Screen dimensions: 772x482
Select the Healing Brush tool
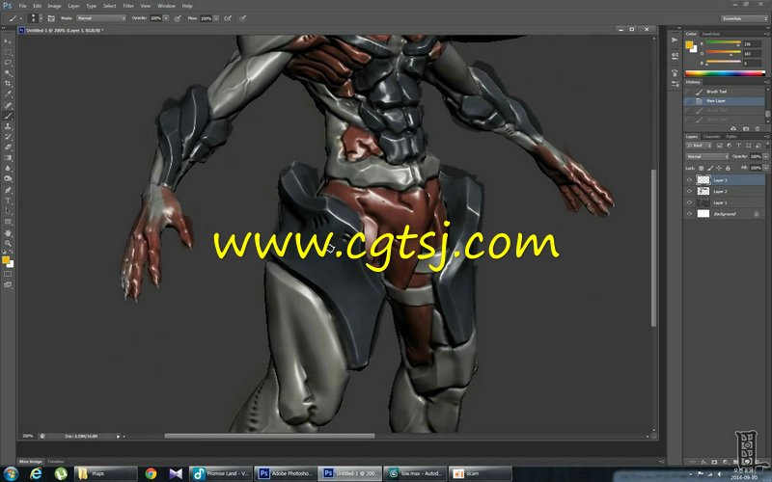8,105
